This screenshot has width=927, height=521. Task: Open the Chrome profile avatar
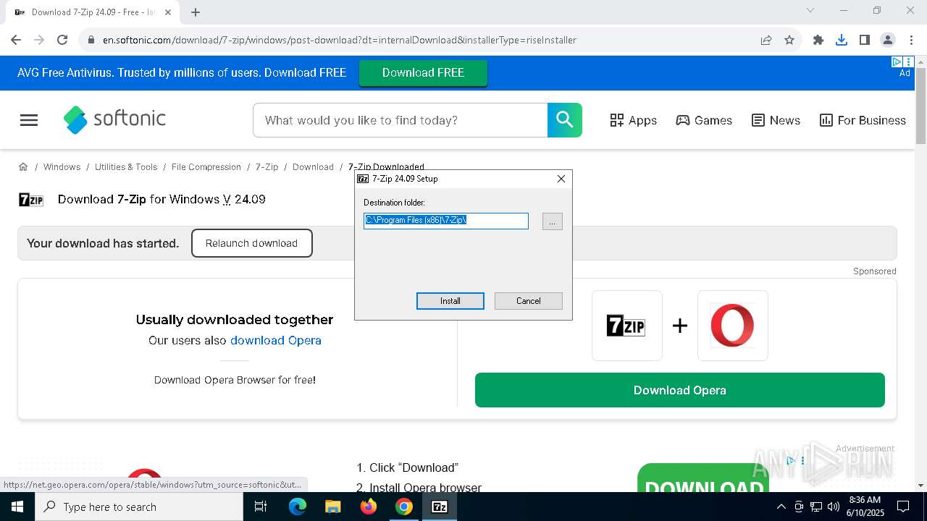[x=888, y=40]
